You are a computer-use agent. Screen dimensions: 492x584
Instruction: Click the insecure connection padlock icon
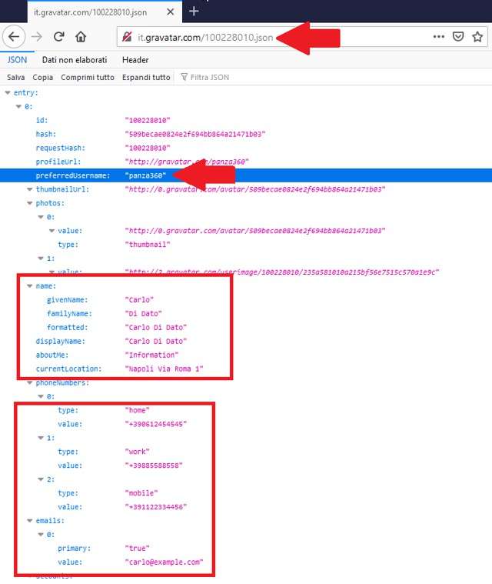(x=127, y=37)
